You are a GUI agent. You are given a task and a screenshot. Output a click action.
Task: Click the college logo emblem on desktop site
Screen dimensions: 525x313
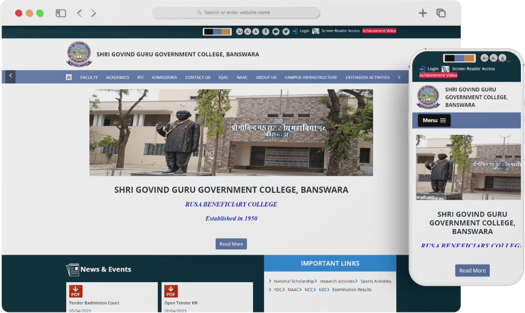(x=79, y=54)
